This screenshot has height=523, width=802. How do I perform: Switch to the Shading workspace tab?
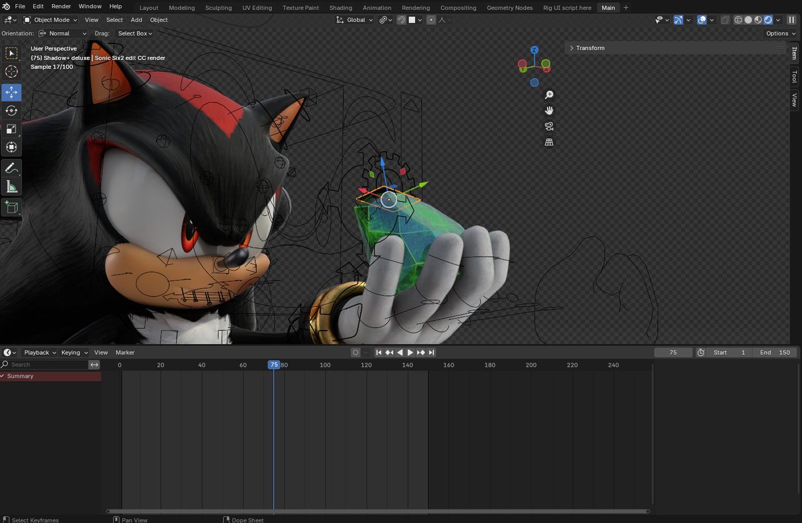click(341, 8)
